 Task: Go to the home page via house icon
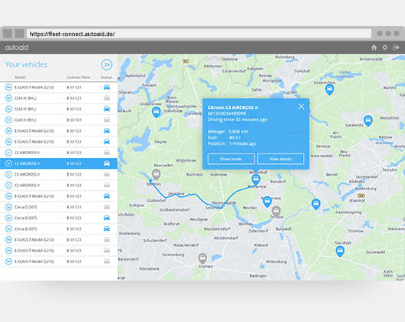point(374,48)
